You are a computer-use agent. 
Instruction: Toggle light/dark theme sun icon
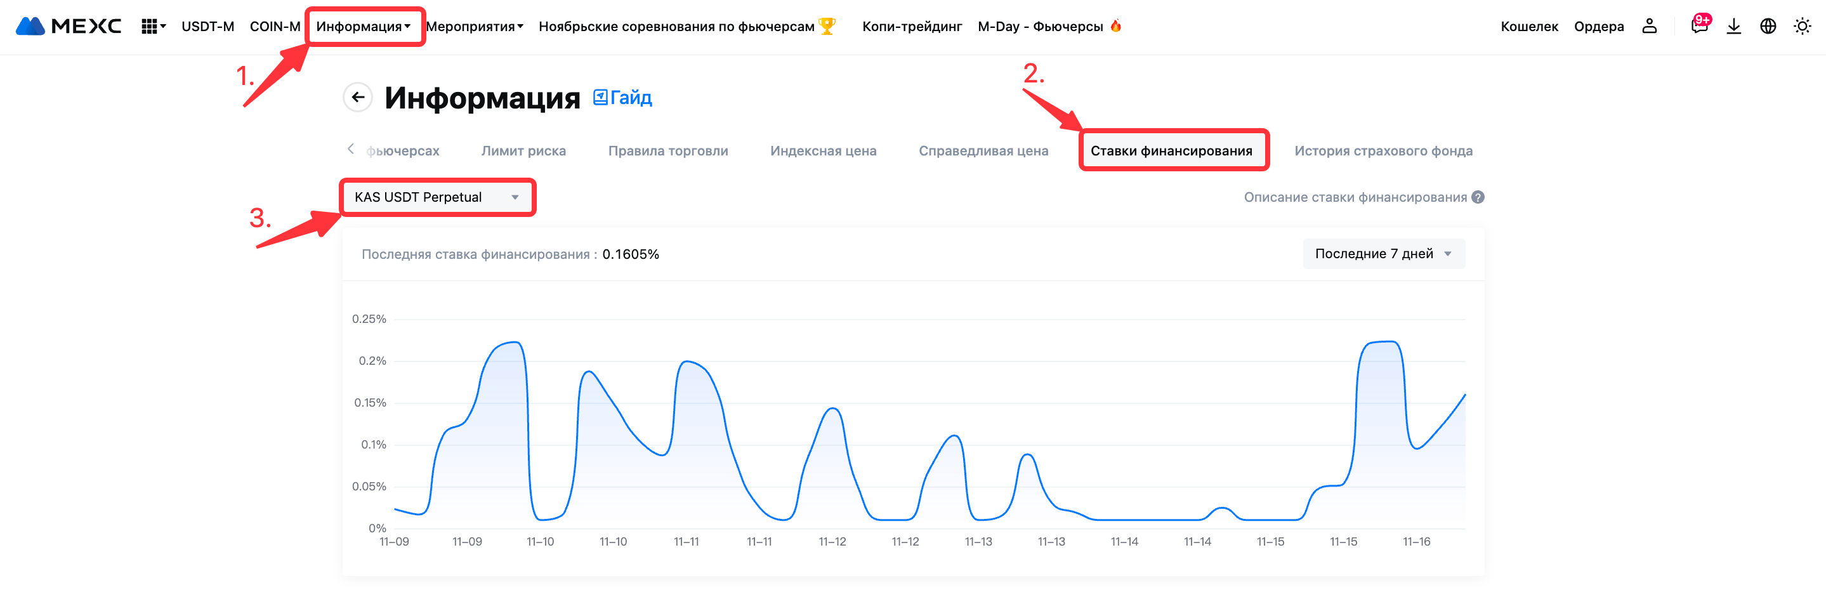(1802, 26)
